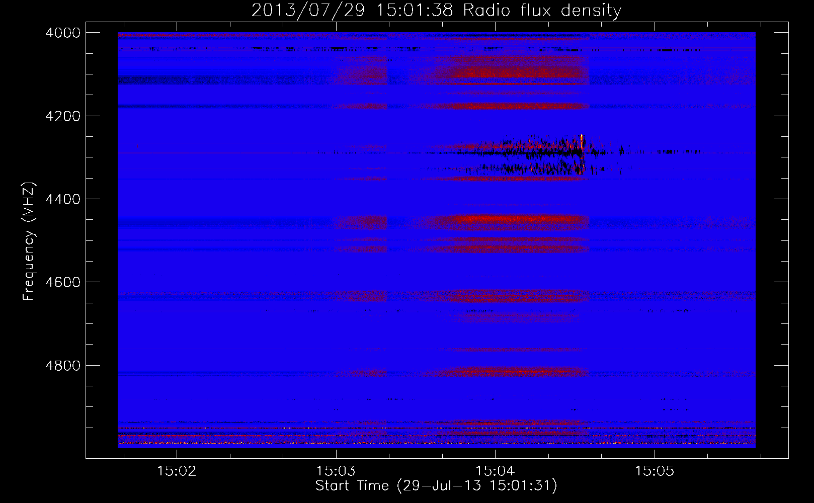Click the '4800' frequency axis label

click(63, 366)
